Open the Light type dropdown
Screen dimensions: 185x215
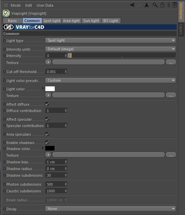point(111,40)
